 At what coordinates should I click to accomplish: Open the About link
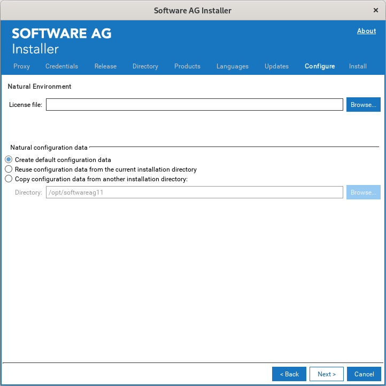pyautogui.click(x=366, y=31)
